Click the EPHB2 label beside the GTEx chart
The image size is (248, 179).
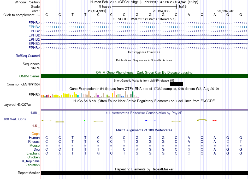[34, 95]
